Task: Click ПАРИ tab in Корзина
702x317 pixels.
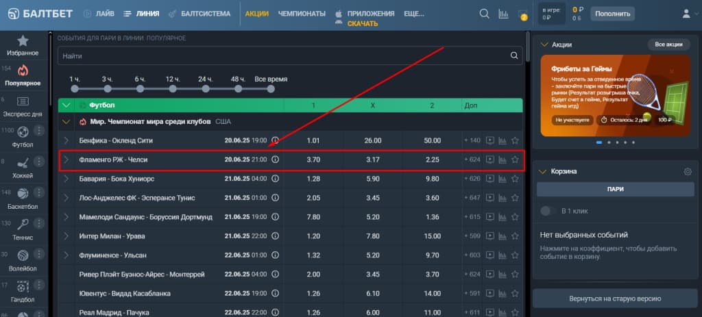Action: [615, 189]
